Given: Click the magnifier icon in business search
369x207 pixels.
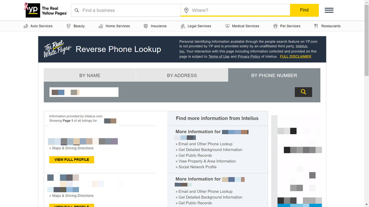Looking at the screenshot, I should (77, 10).
